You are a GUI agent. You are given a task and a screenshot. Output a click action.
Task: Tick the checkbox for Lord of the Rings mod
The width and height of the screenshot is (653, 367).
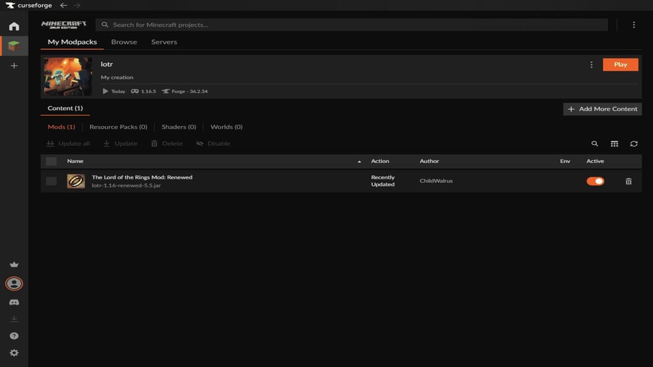[x=51, y=181]
